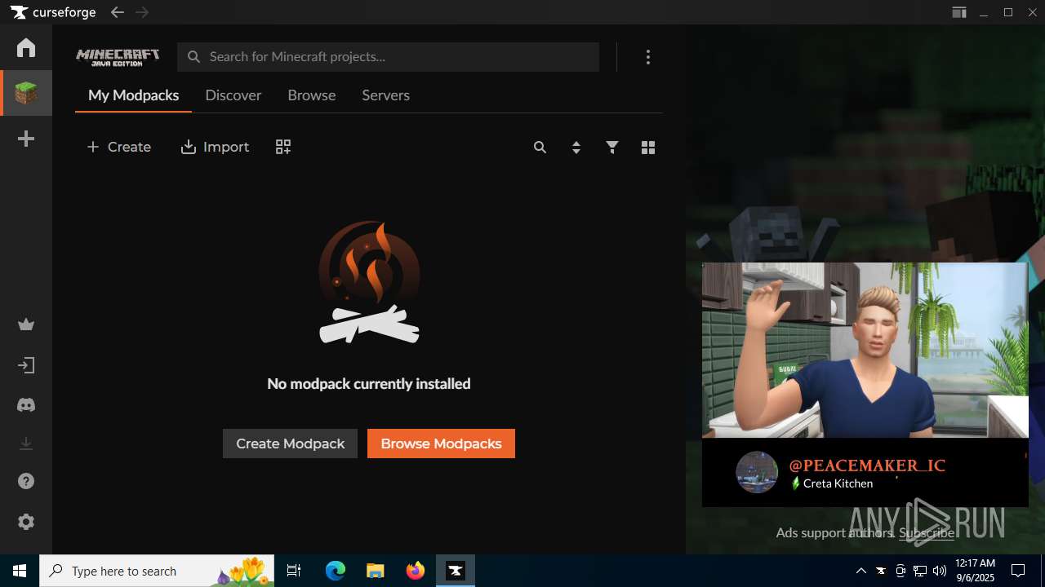The width and height of the screenshot is (1045, 587).
Task: Switch to Discover tab
Action: click(233, 95)
